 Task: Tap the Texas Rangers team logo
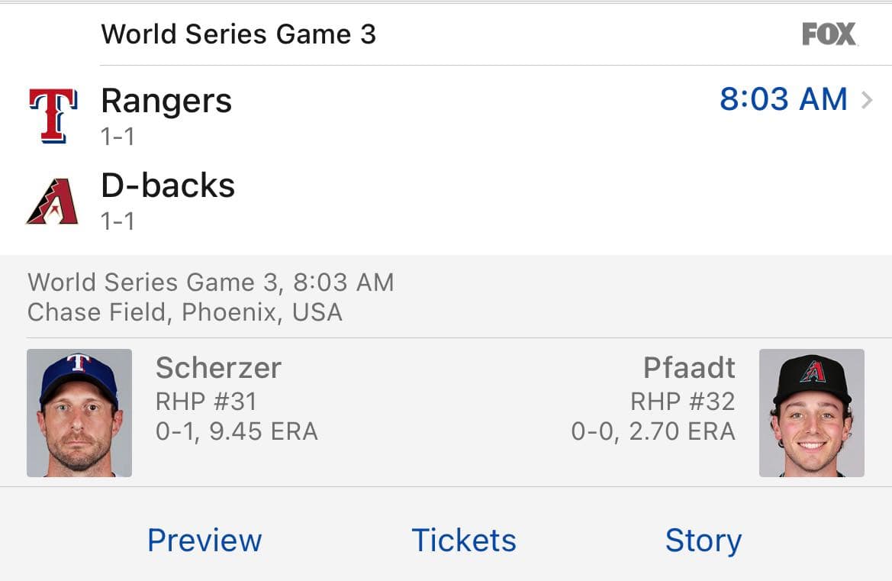coord(53,116)
